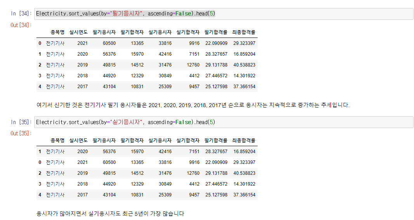Screen dimensions: 414x220
Task: Click the row index 1 in the Out[35] table
Action: tap(40, 152)
